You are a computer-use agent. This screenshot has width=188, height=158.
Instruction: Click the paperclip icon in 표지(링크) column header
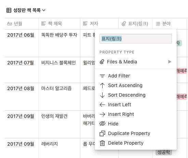(124, 24)
